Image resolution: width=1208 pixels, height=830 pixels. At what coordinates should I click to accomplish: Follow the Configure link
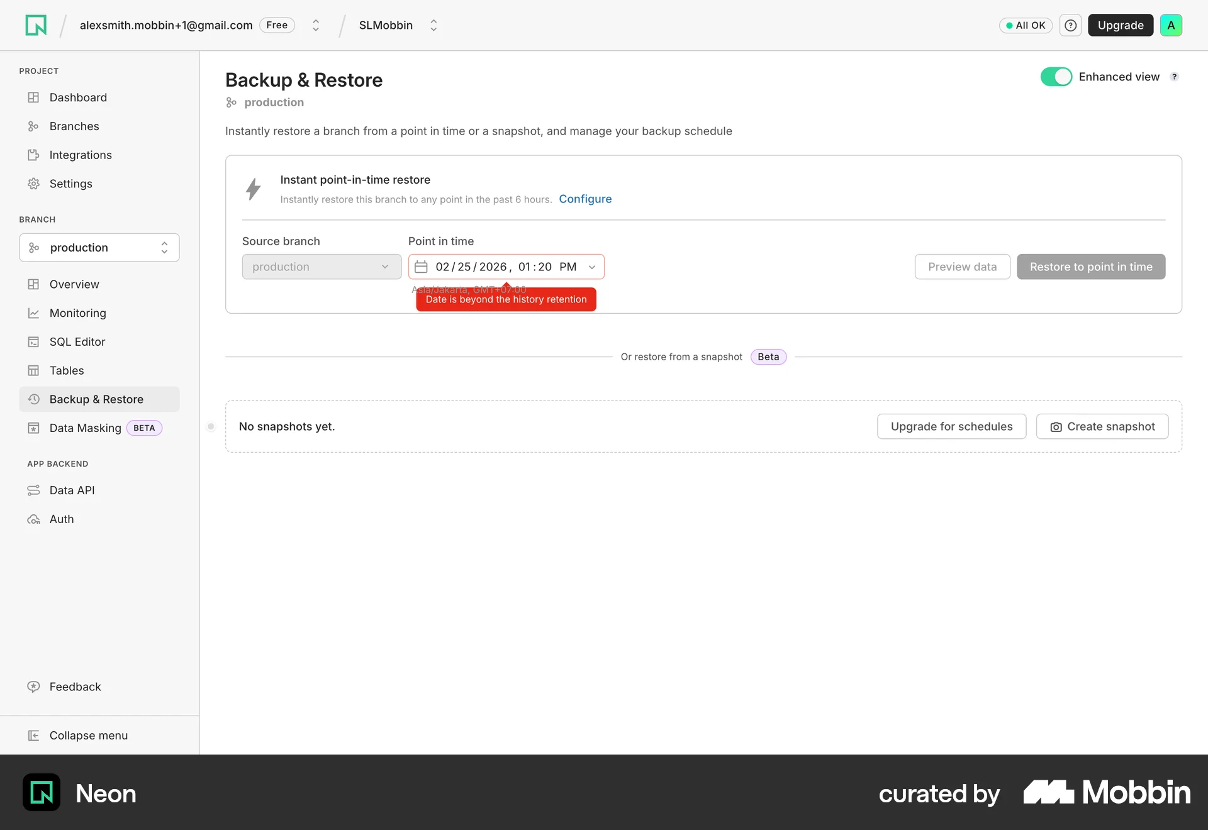coord(585,199)
